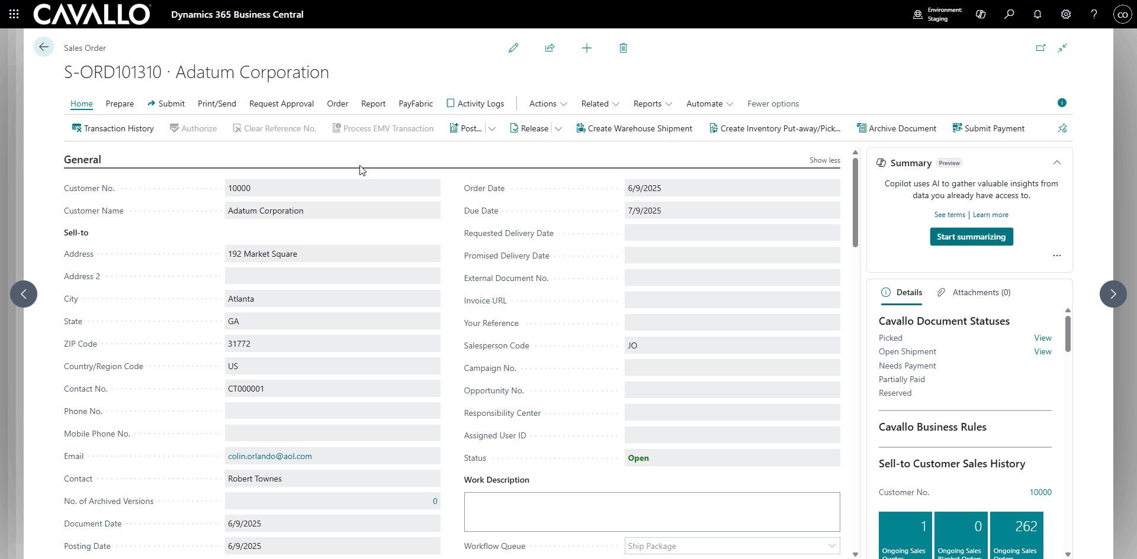Click the Post action
This screenshot has height=559, width=1137.
(x=465, y=128)
